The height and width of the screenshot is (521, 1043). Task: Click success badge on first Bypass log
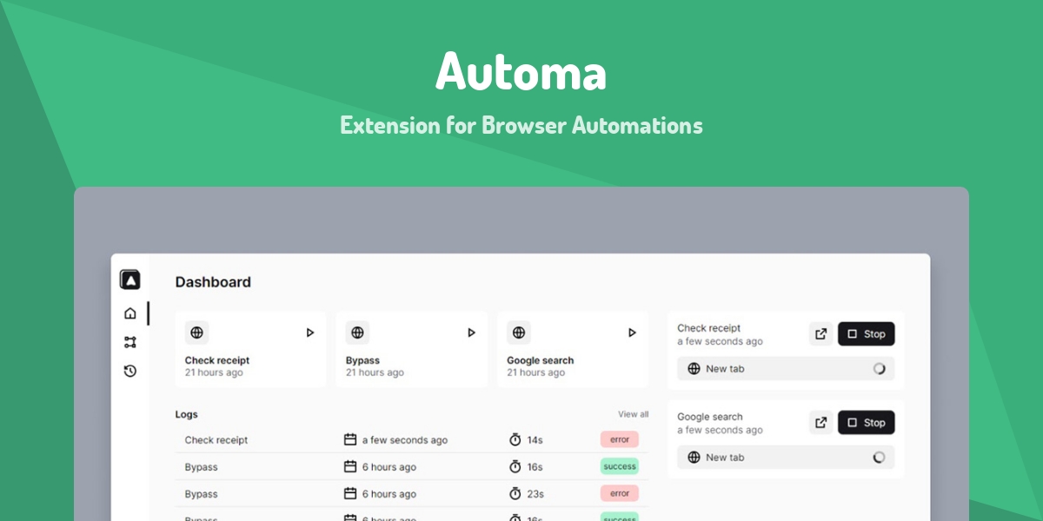(619, 466)
